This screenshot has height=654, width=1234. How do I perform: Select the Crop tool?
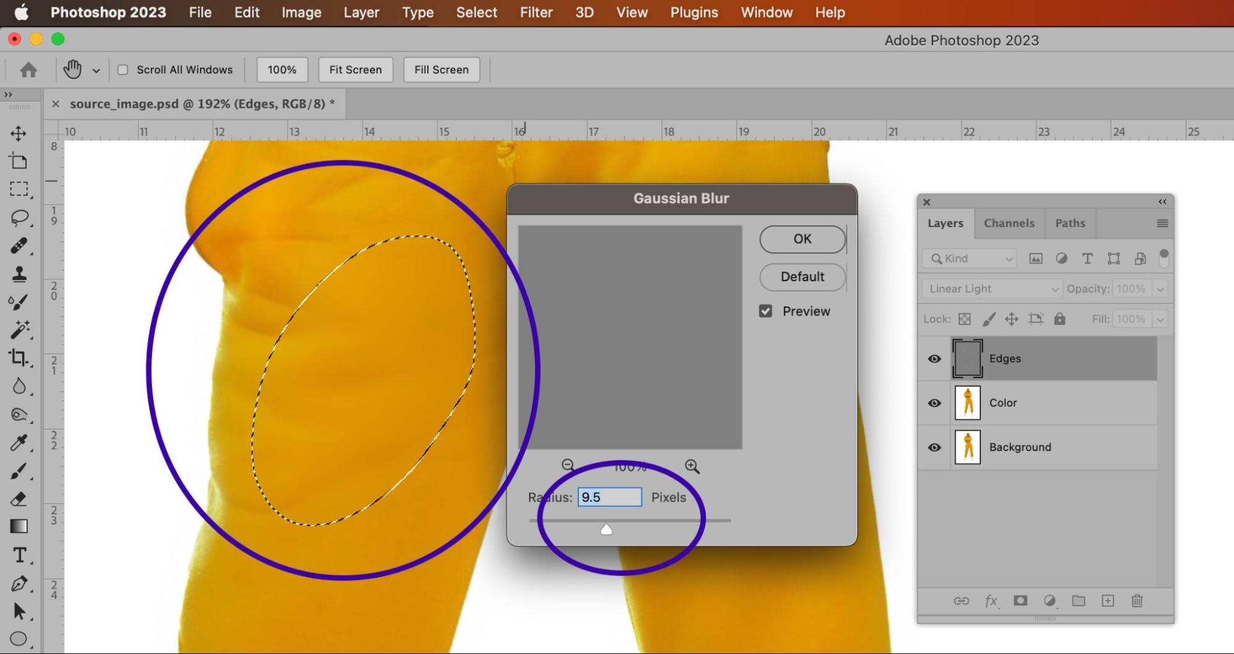[19, 358]
